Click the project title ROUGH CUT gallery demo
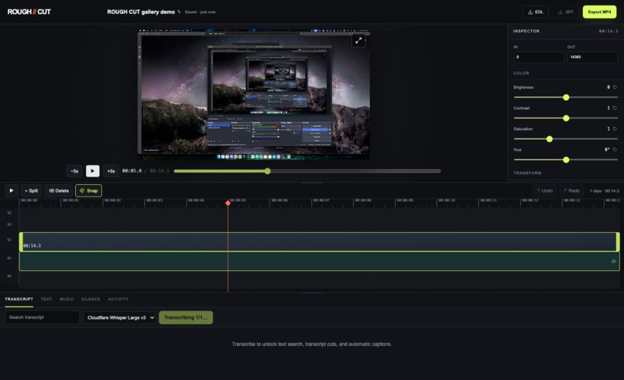624x380 pixels. [x=141, y=12]
